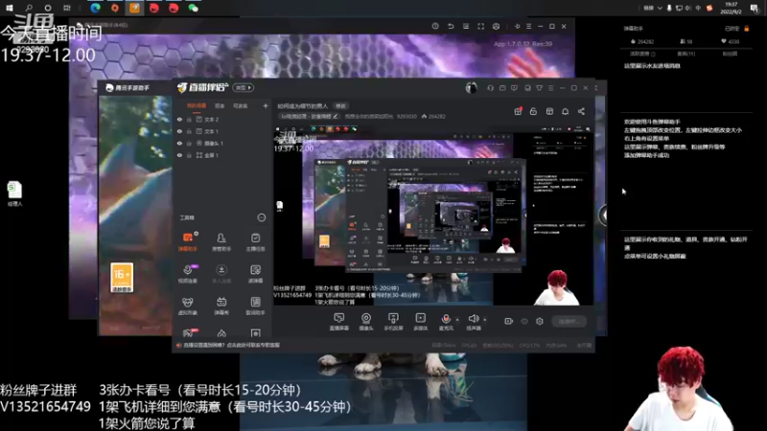The width and height of the screenshot is (767, 431).
Task: Toggle the lock on 文本 1 source
Action: [189, 131]
